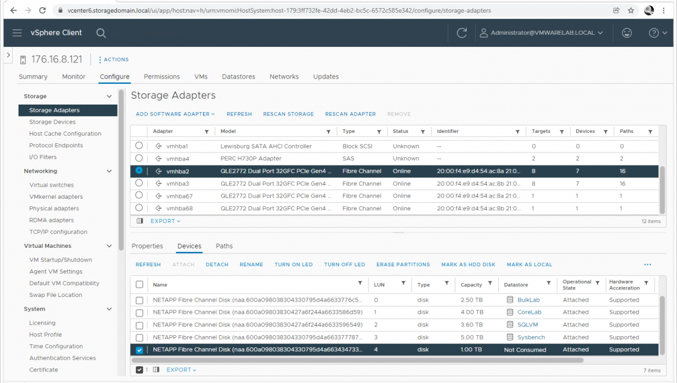Open the help question mark menu
This screenshot has width=677, height=383.
658,33
